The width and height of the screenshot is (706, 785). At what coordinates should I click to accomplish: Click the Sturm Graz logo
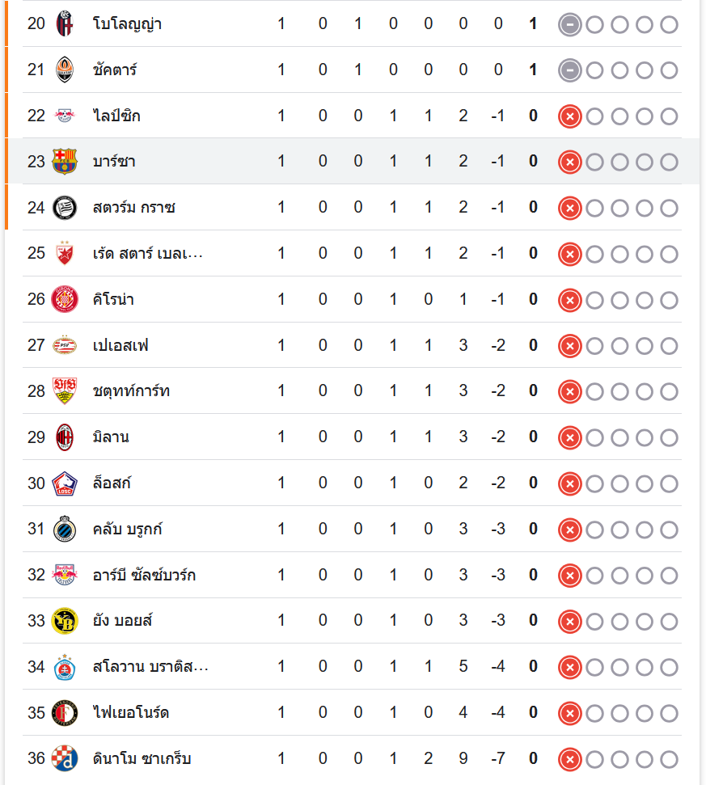point(65,208)
